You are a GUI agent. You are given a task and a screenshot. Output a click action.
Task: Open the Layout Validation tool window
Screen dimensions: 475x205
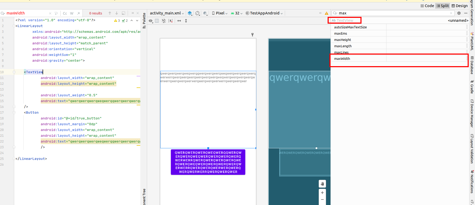point(472,149)
